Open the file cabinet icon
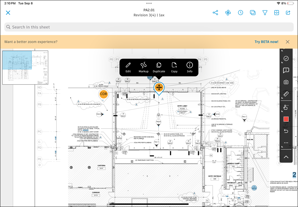The height and width of the screenshot is (207, 298). [x=277, y=13]
